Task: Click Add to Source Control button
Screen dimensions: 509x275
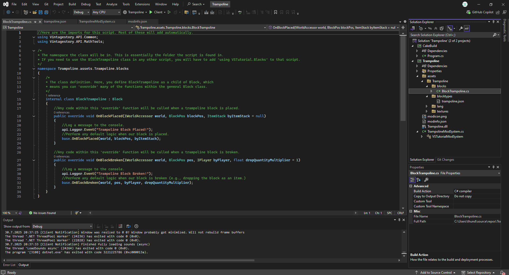Action: pos(436,273)
